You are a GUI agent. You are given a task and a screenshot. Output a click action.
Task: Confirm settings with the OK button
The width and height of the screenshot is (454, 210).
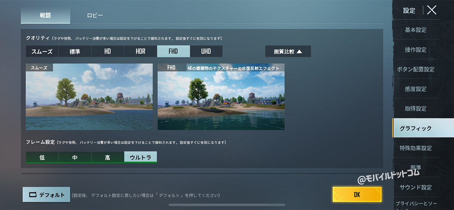pos(357,195)
